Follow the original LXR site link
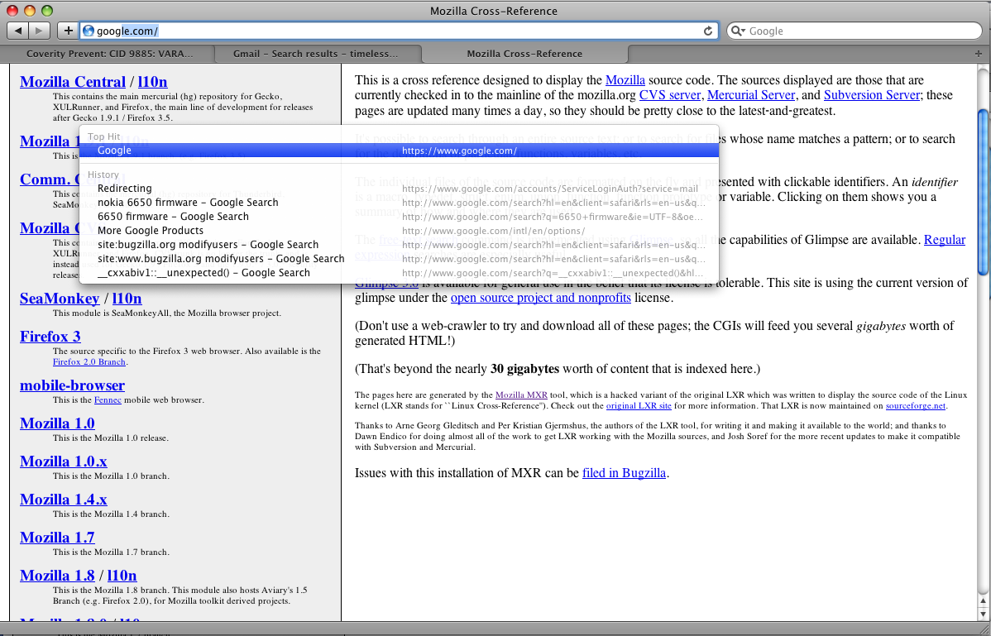The width and height of the screenshot is (991, 636). tap(639, 406)
